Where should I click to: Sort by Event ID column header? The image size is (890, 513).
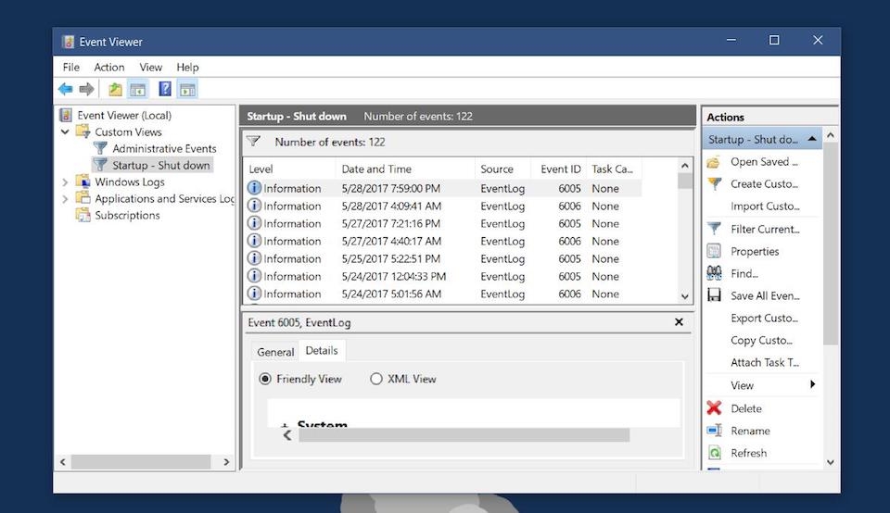pyautogui.click(x=559, y=169)
